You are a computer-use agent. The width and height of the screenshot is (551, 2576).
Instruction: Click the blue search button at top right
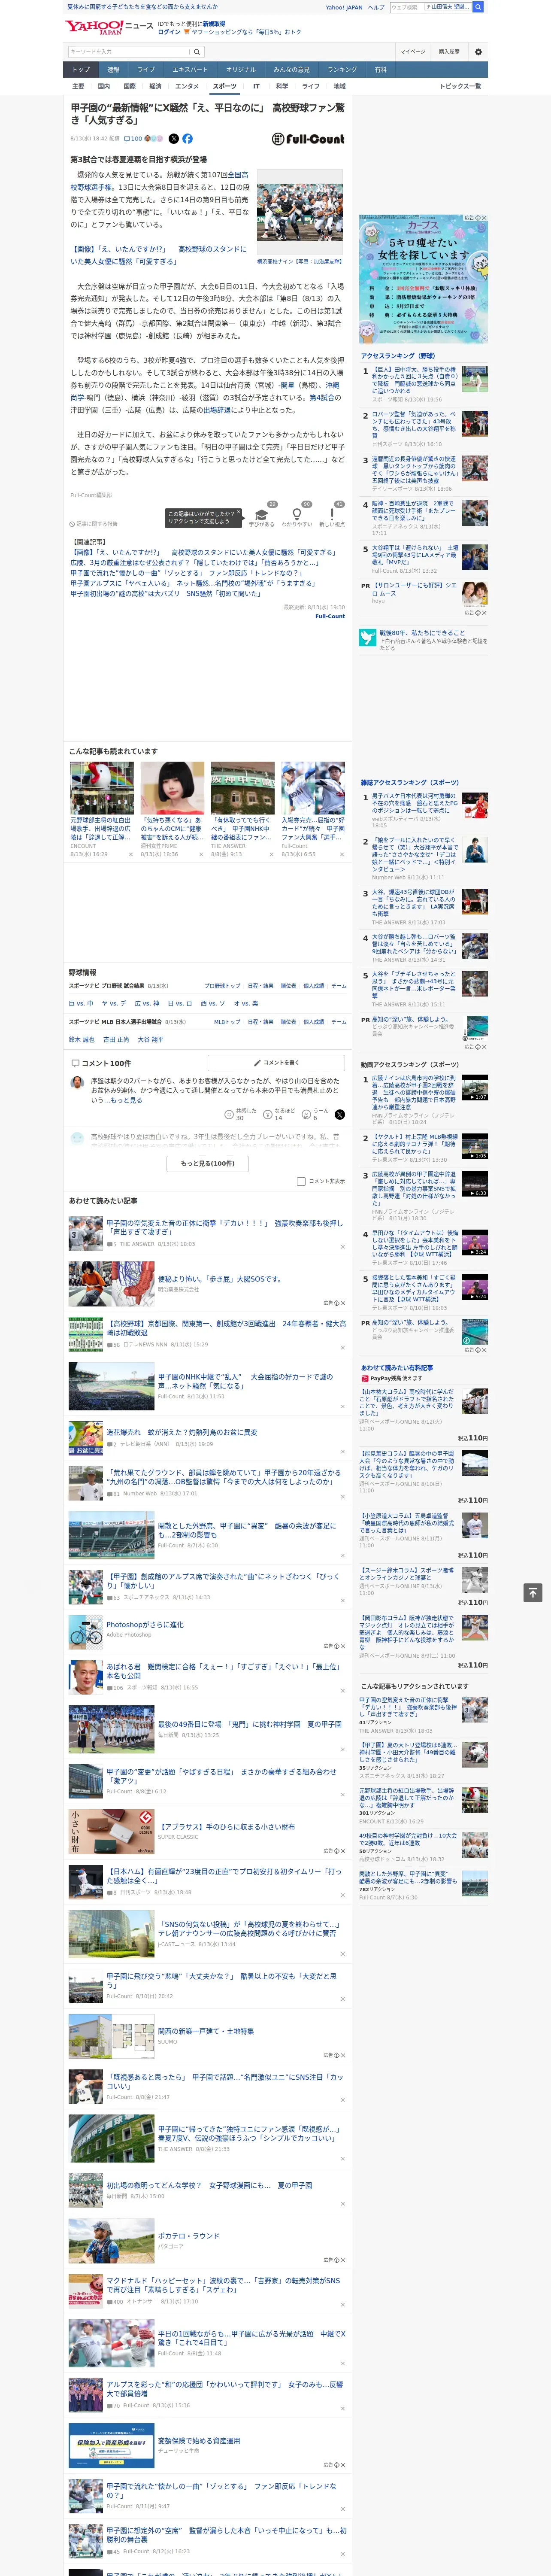click(478, 7)
